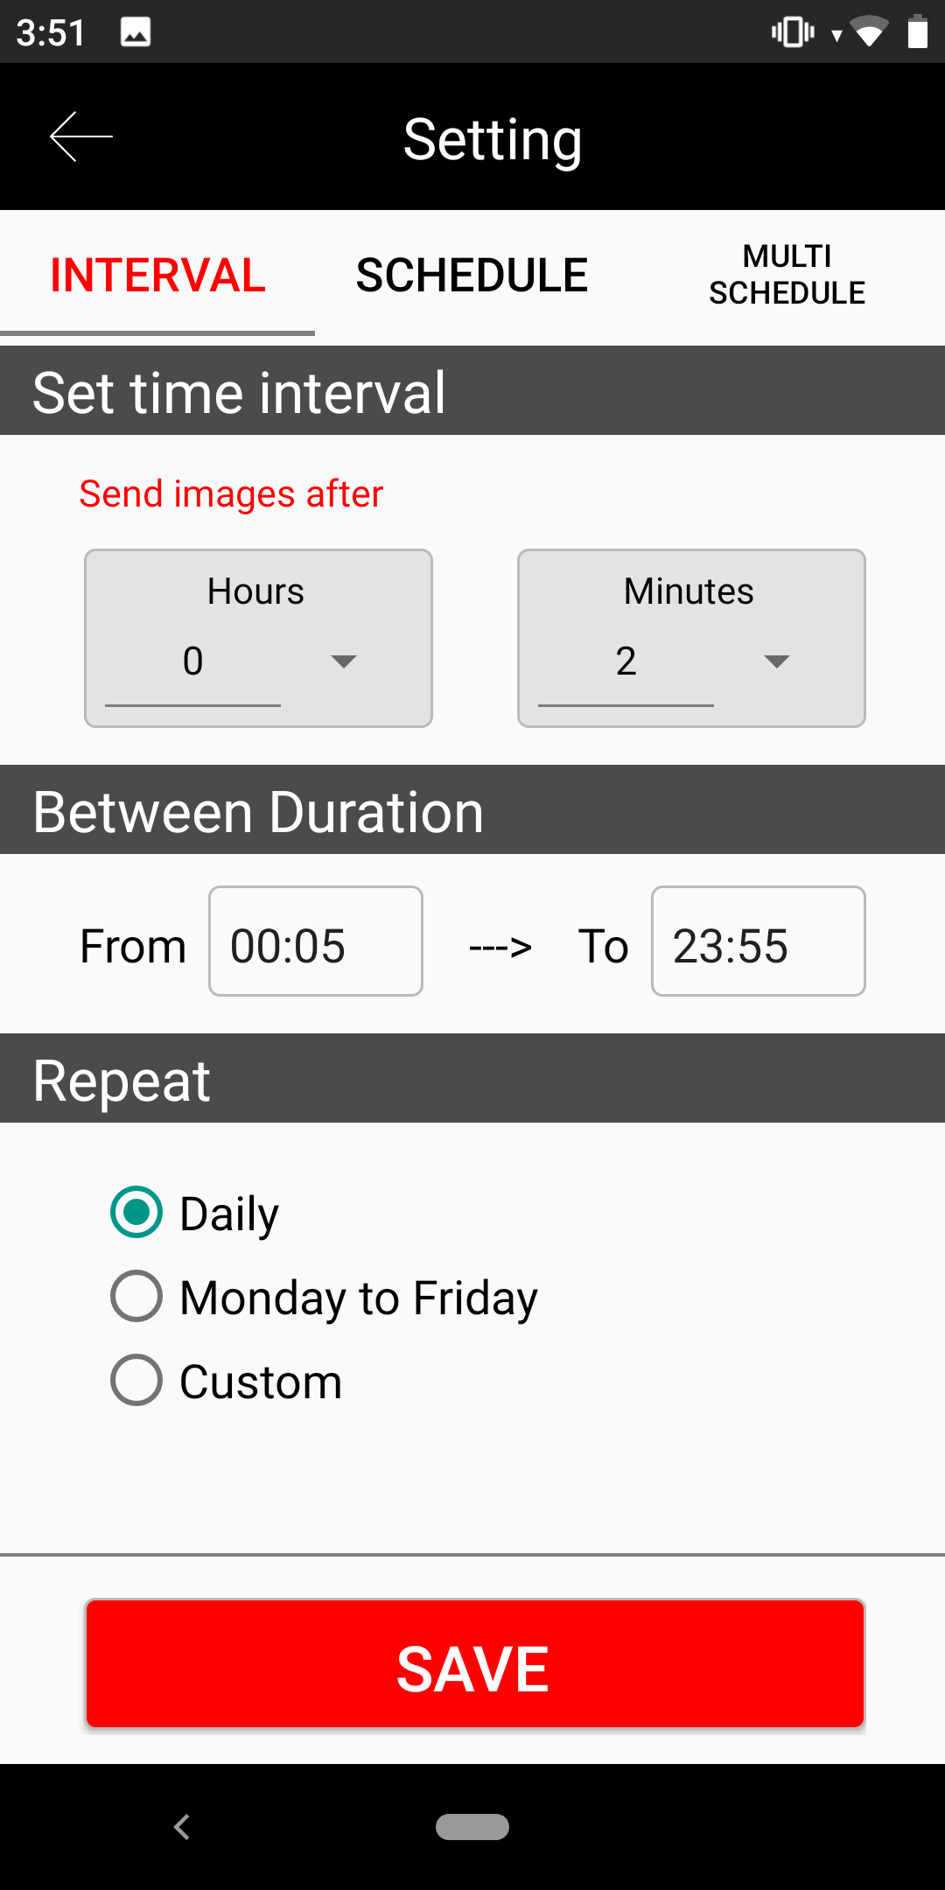
Task: Select the Custom repeat option
Action: (136, 1381)
